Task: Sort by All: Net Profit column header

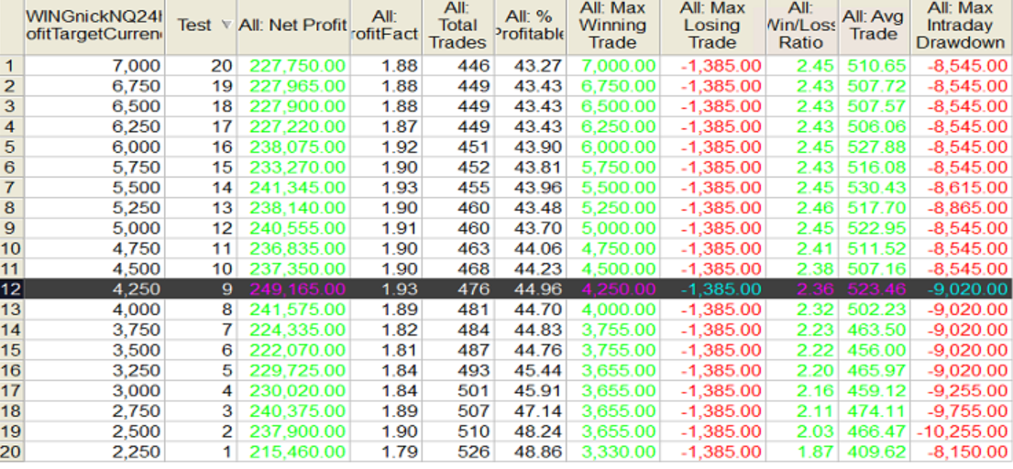Action: [x=292, y=27]
